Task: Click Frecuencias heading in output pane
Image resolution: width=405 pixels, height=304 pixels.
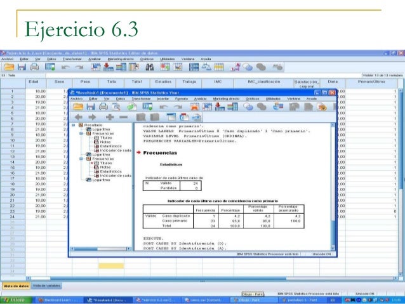Action: tap(160, 153)
